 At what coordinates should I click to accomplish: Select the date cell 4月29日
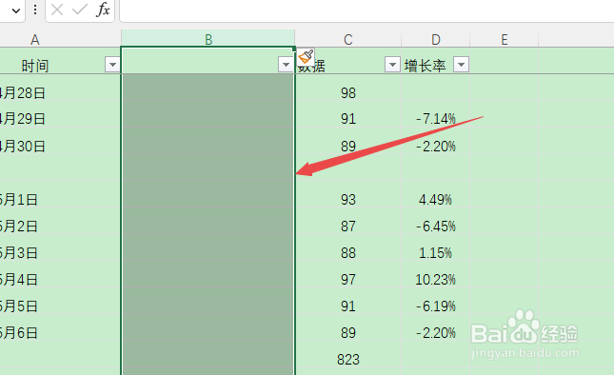click(60, 114)
